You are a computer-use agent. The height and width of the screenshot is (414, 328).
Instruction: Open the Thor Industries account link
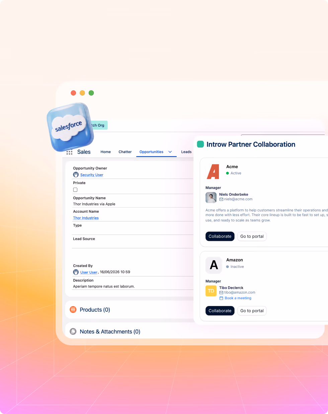[86, 218]
